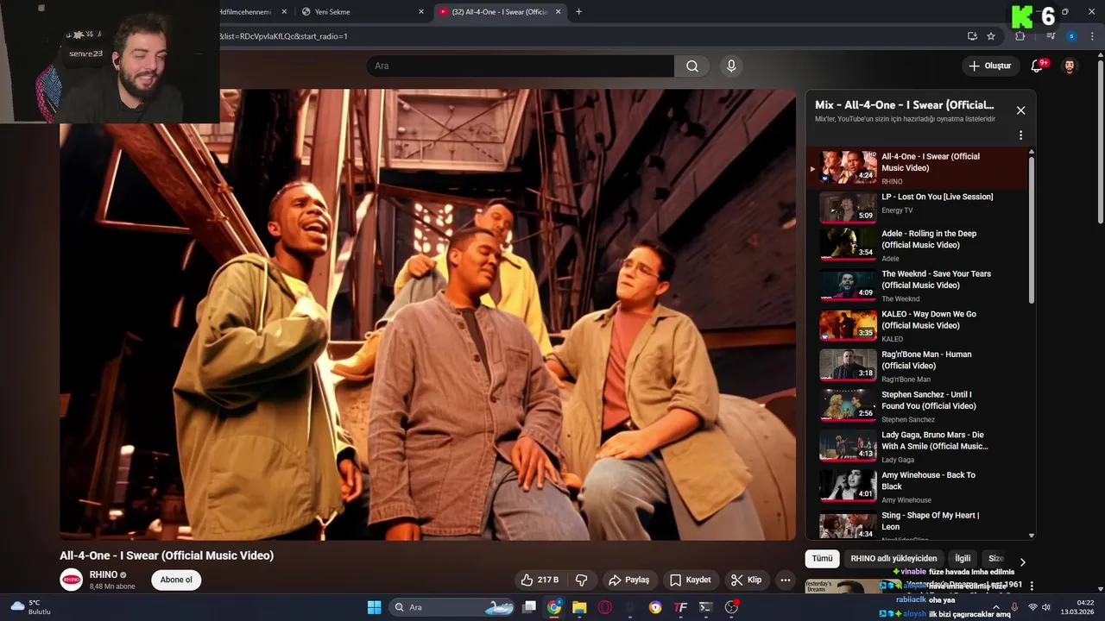
Task: Play Stephen Sanchez - Until I Found You
Action: coord(919,406)
